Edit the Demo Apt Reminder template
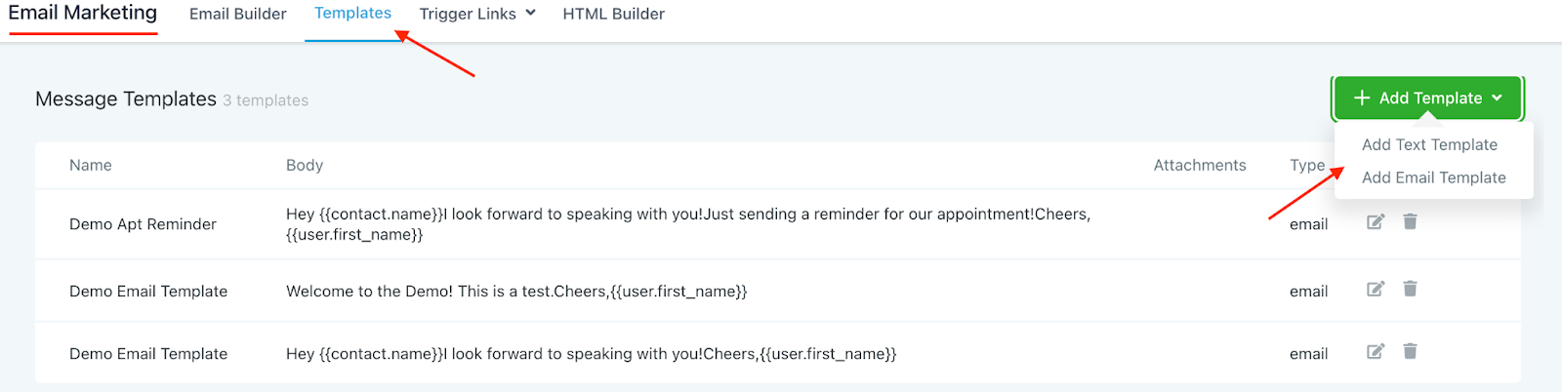Screen dimensions: 1562x392 pyautogui.click(x=1376, y=222)
